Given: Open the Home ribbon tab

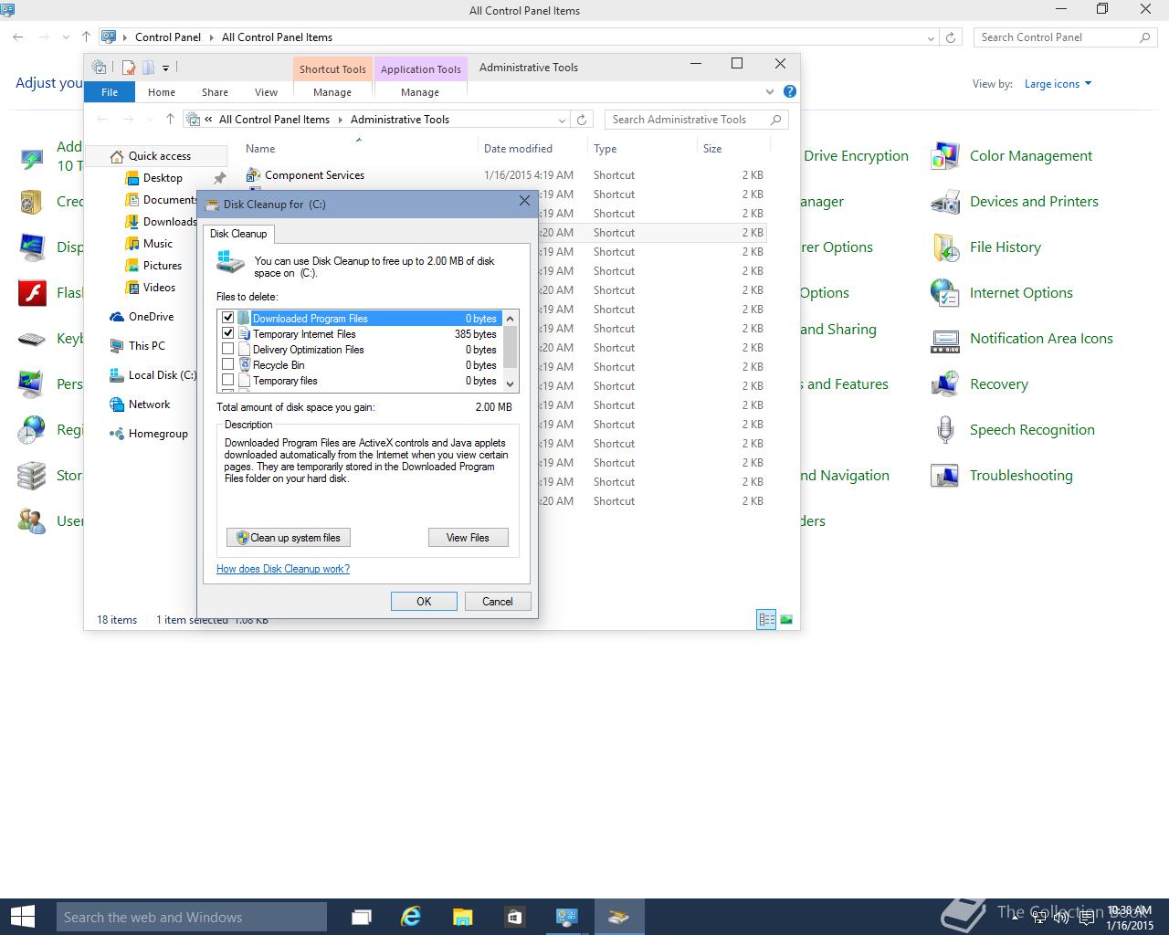Looking at the screenshot, I should pyautogui.click(x=162, y=92).
